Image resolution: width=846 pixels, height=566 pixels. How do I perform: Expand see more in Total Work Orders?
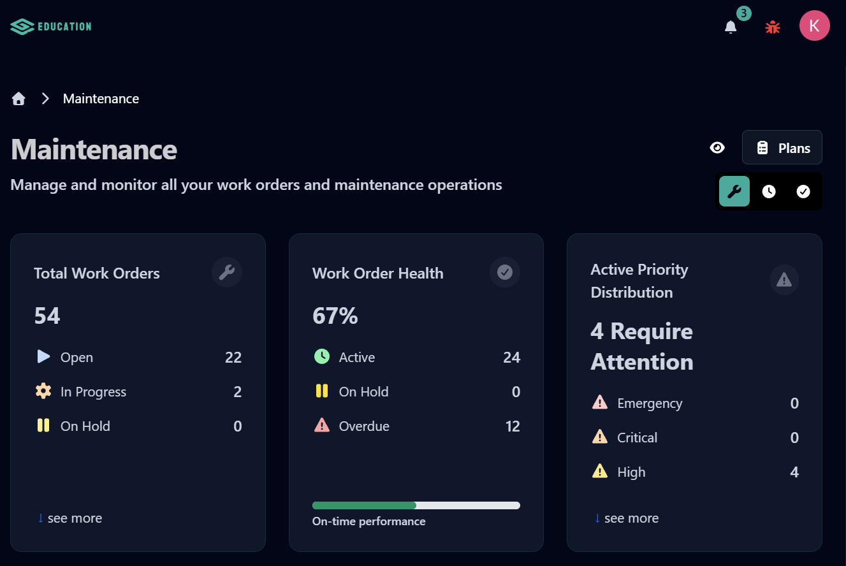click(x=69, y=518)
